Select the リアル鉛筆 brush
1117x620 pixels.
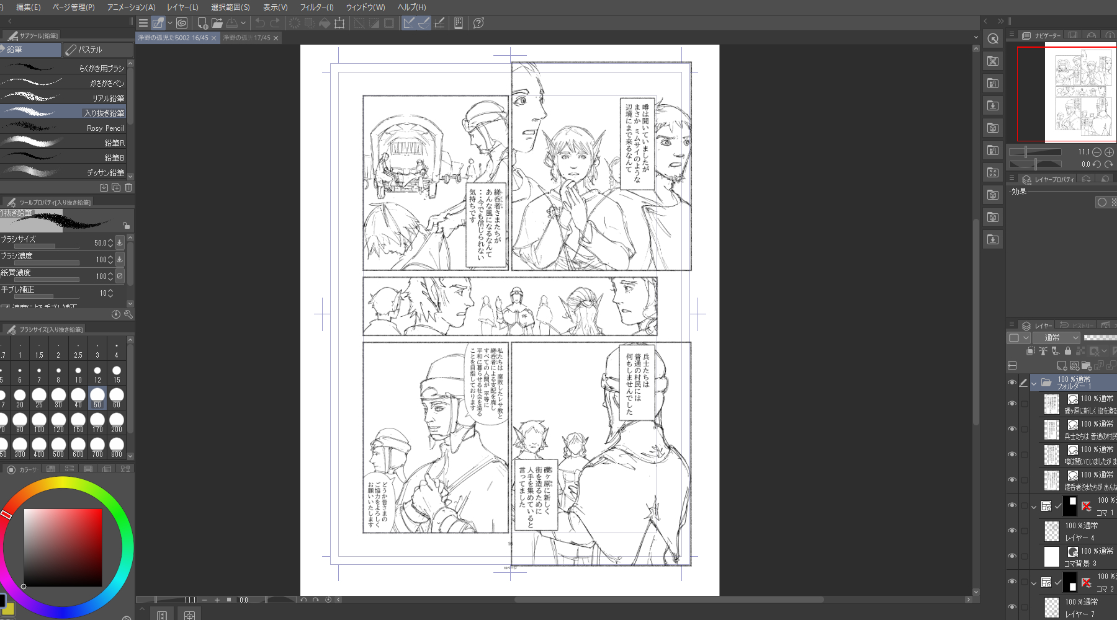[x=63, y=97]
